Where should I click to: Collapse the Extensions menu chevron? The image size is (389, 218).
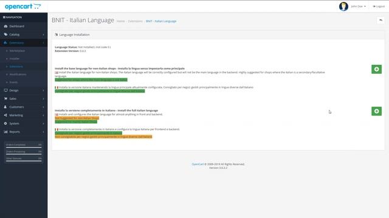click(x=43, y=43)
